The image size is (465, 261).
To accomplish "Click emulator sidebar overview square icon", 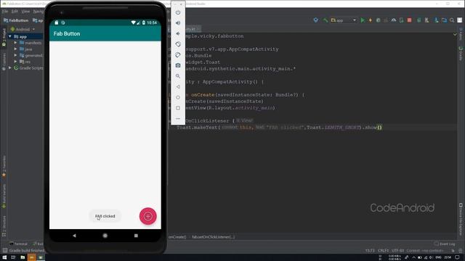I will (178, 108).
